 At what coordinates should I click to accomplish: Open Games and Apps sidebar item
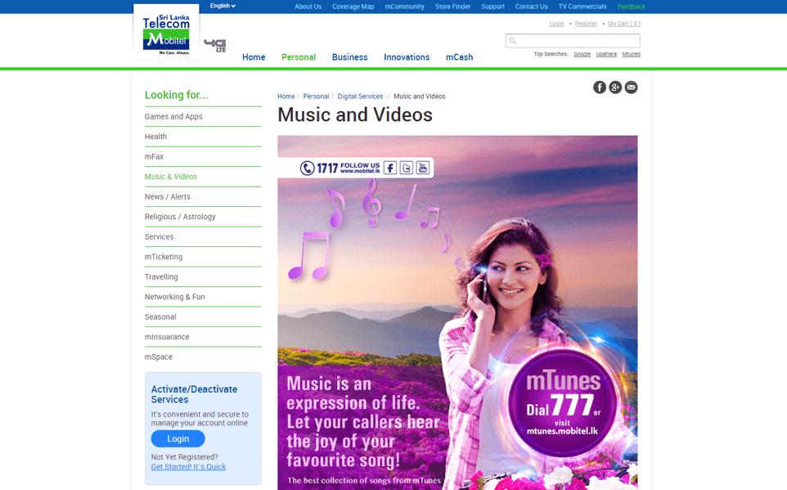click(173, 117)
